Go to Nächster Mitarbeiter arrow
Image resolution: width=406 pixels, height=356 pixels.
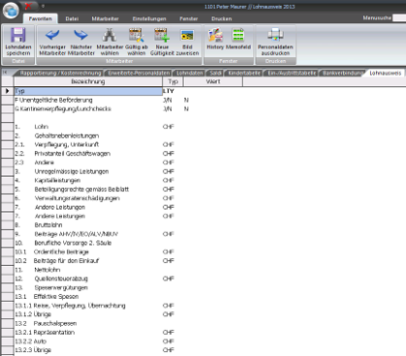(x=80, y=35)
